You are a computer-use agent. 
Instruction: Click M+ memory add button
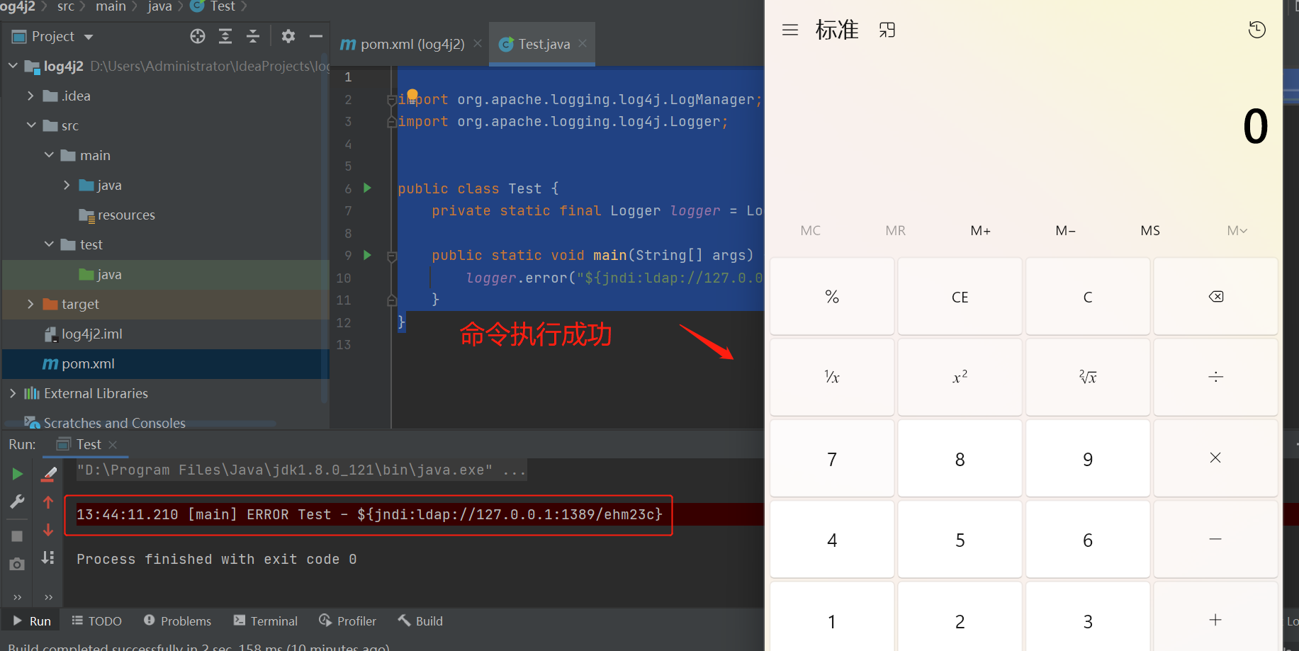(981, 230)
